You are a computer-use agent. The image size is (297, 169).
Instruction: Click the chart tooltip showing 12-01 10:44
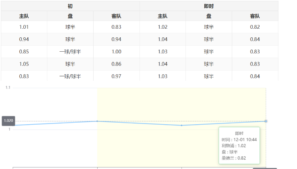click(x=239, y=145)
